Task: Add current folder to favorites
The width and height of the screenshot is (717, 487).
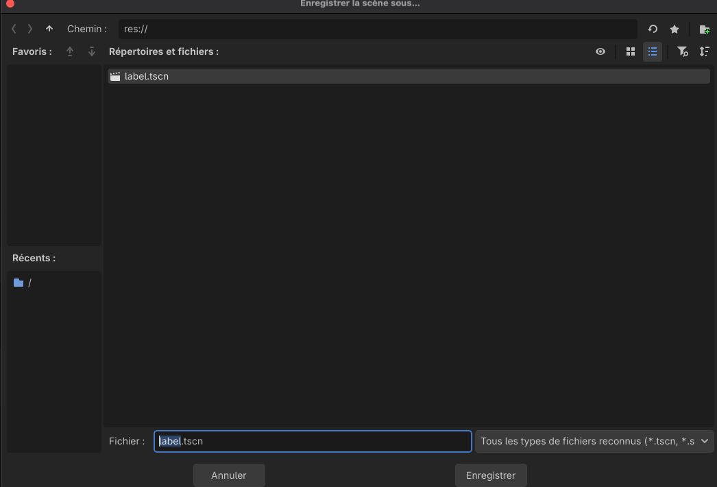Action: coord(675,29)
